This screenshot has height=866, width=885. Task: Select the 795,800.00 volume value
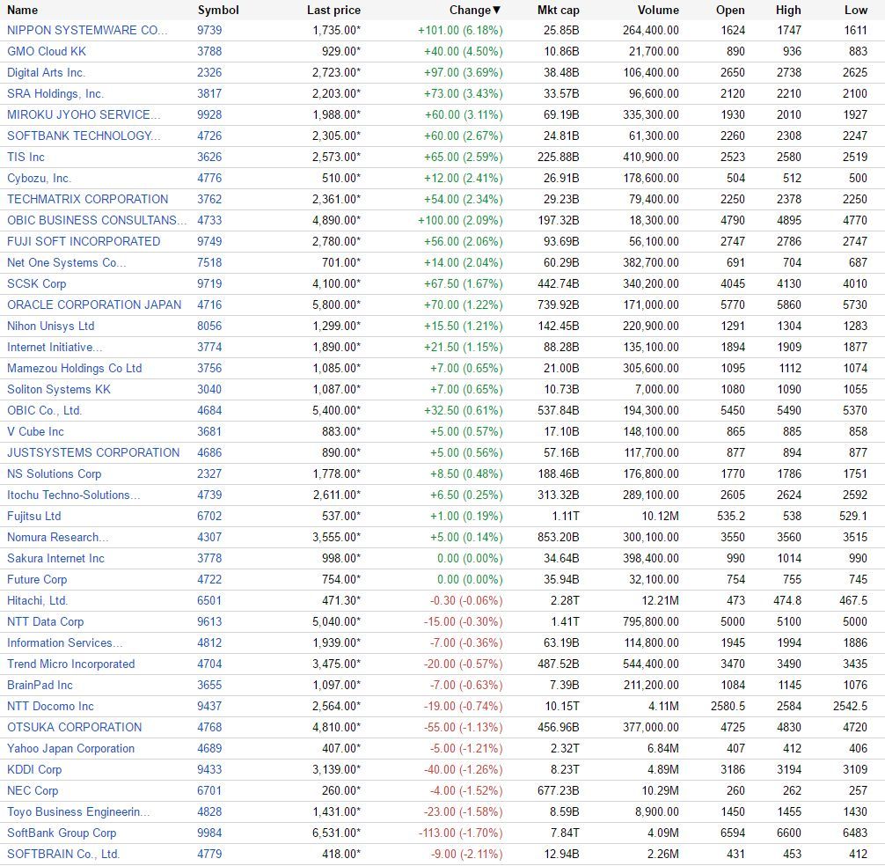pos(651,621)
